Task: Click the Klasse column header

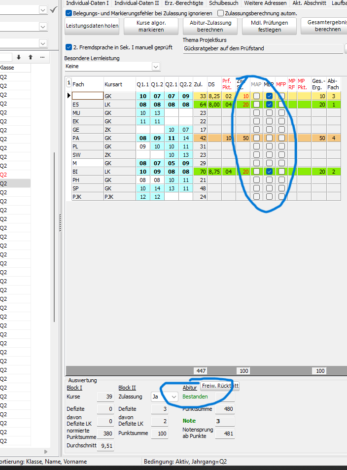Action: click(15, 68)
